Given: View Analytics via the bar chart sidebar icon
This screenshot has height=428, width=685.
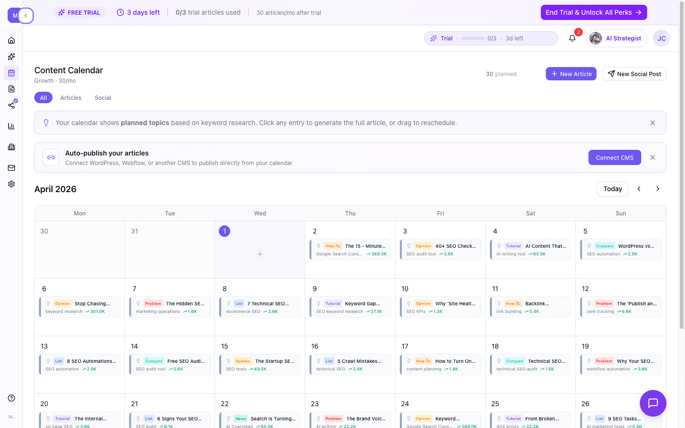Looking at the screenshot, I should 11,126.
